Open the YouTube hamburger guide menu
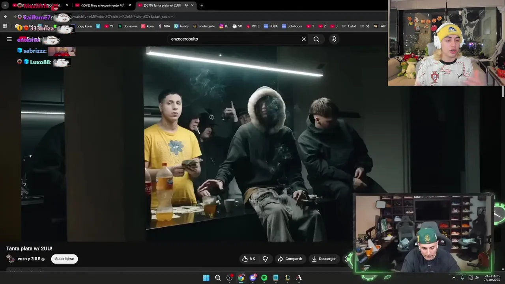 point(9,39)
